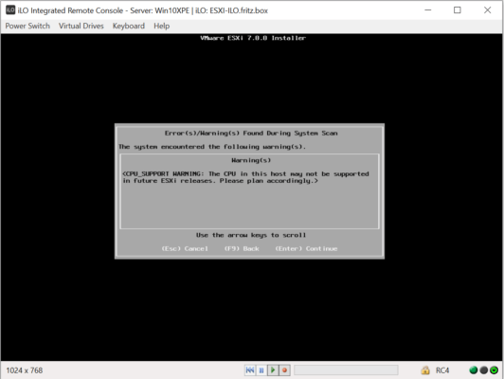Click the CPU_SUPPORT WARNING message text

(245, 177)
